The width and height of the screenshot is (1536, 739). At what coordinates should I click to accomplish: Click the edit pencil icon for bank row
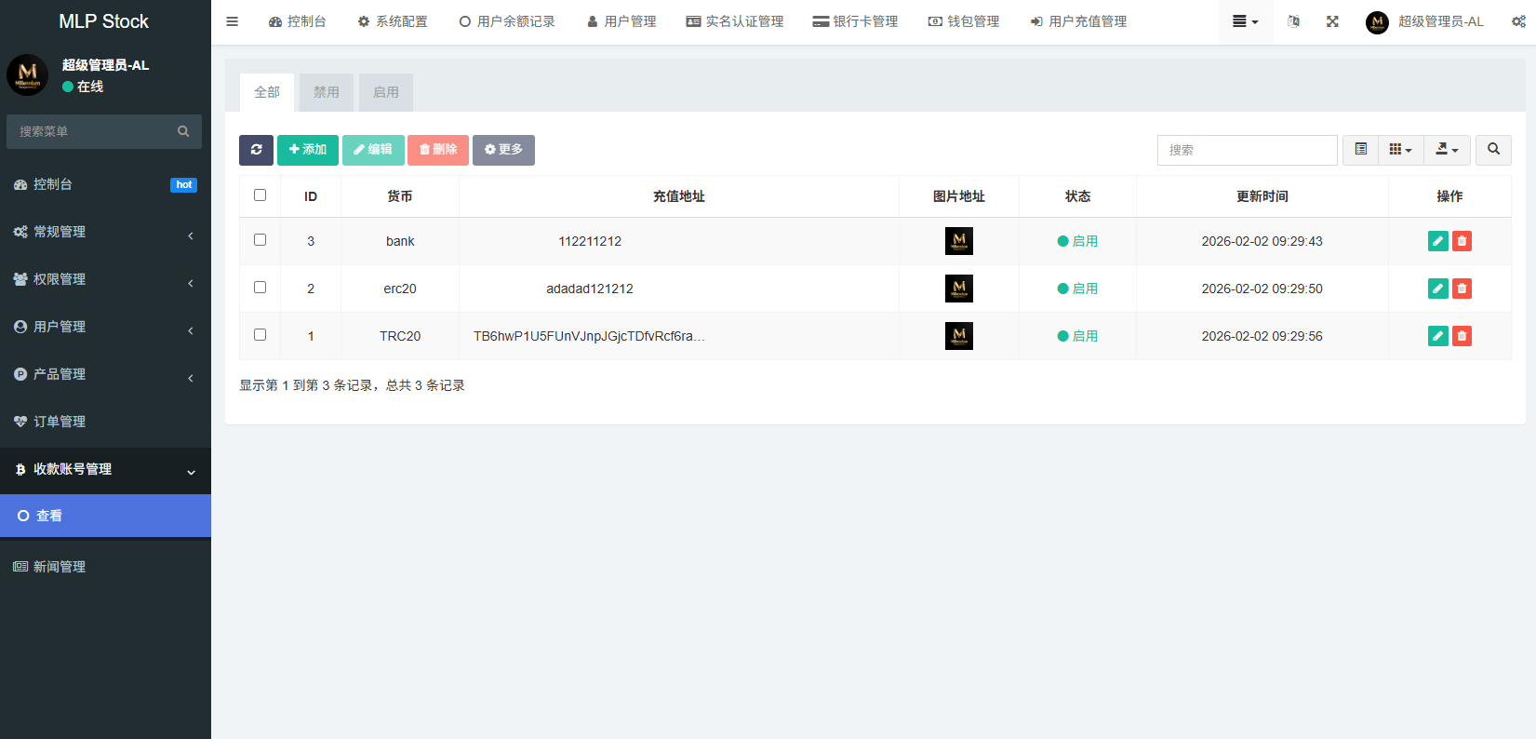click(x=1437, y=241)
